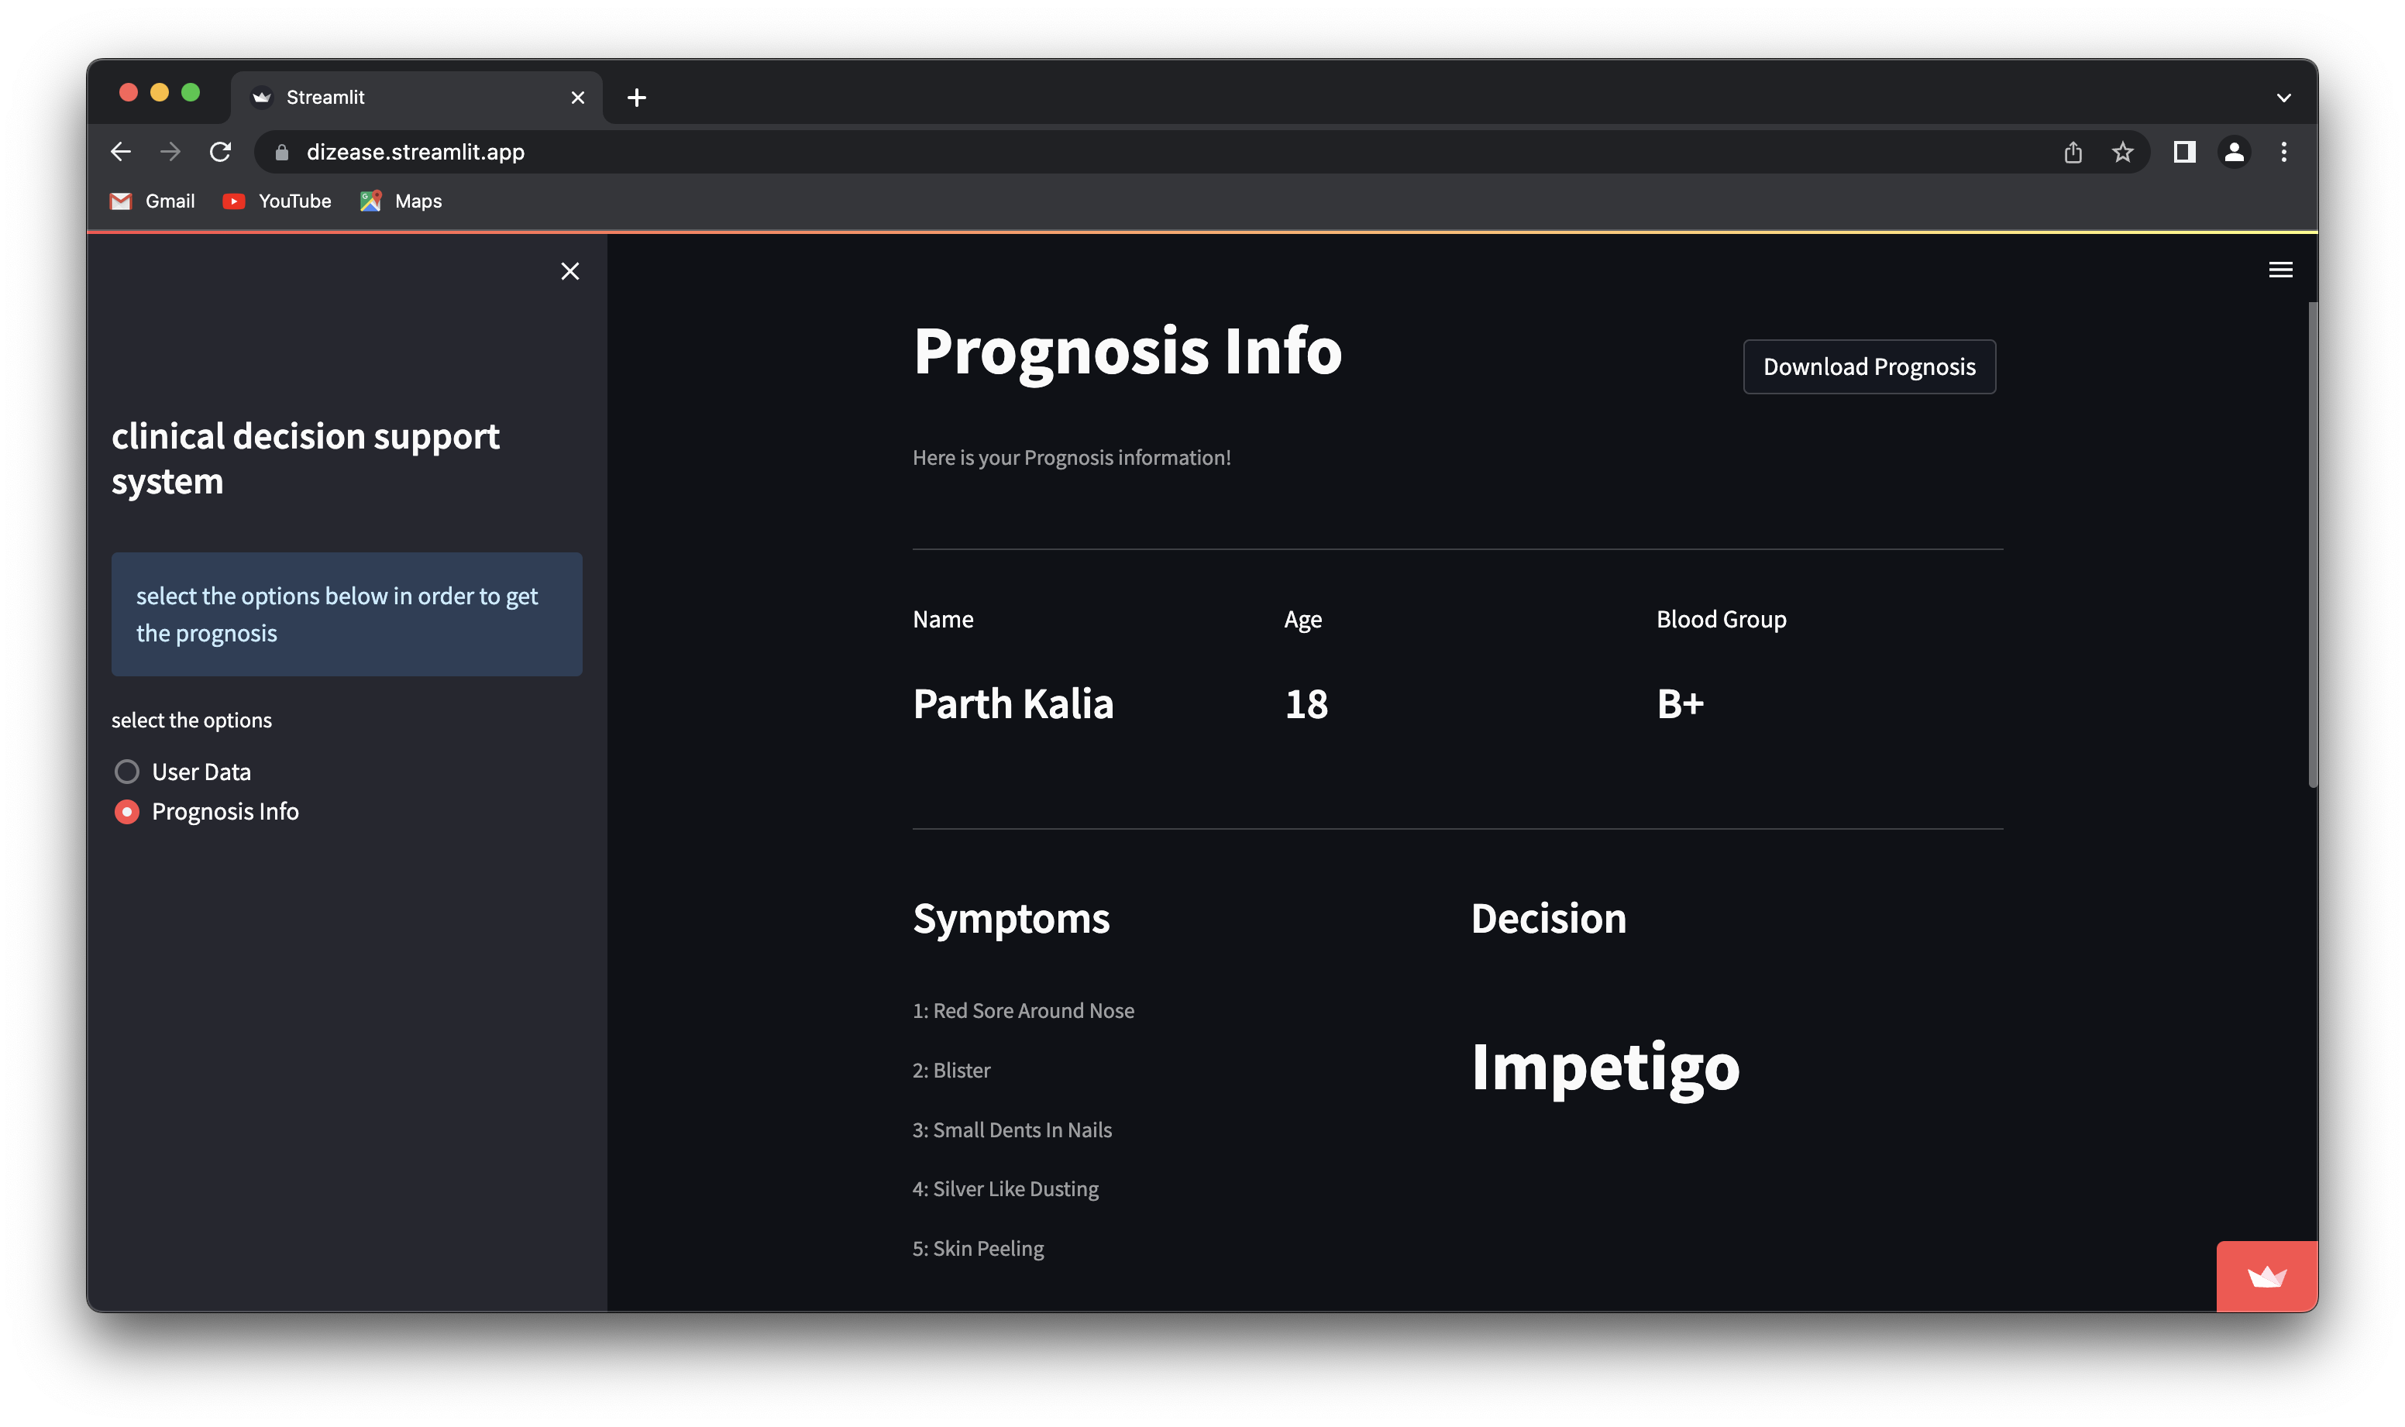Click the padlock security indicator
This screenshot has height=1427, width=2405.
pos(282,152)
